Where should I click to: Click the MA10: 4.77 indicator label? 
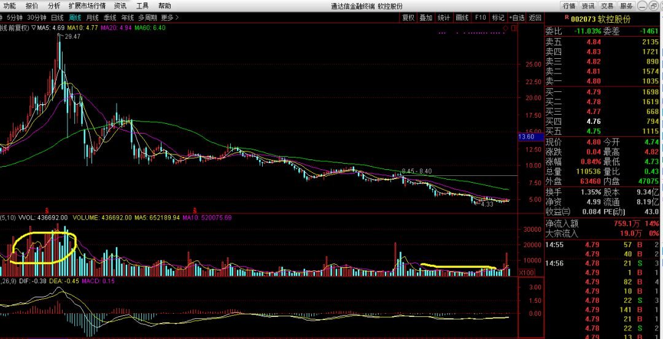(83, 28)
